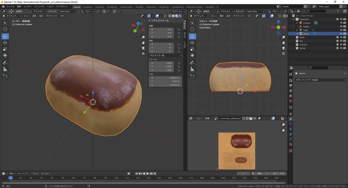Open the Add Modifier dropdown
This screenshot has height=188, width=348.
(320, 80)
